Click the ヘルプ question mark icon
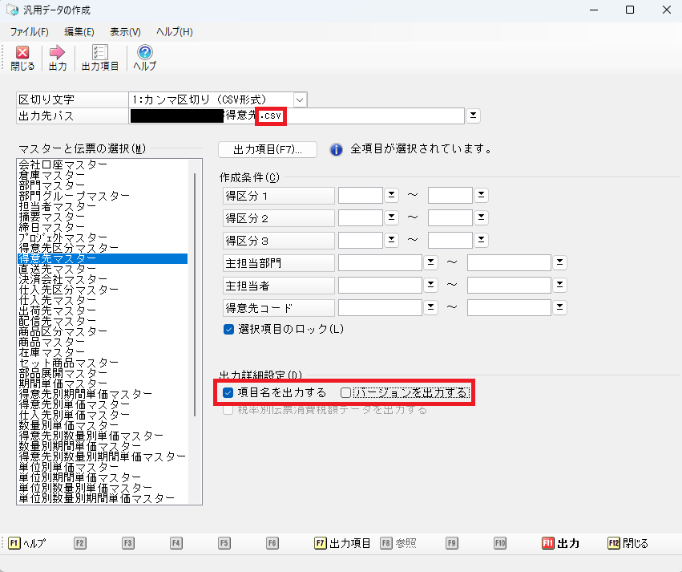This screenshot has height=572, width=682. (x=144, y=52)
